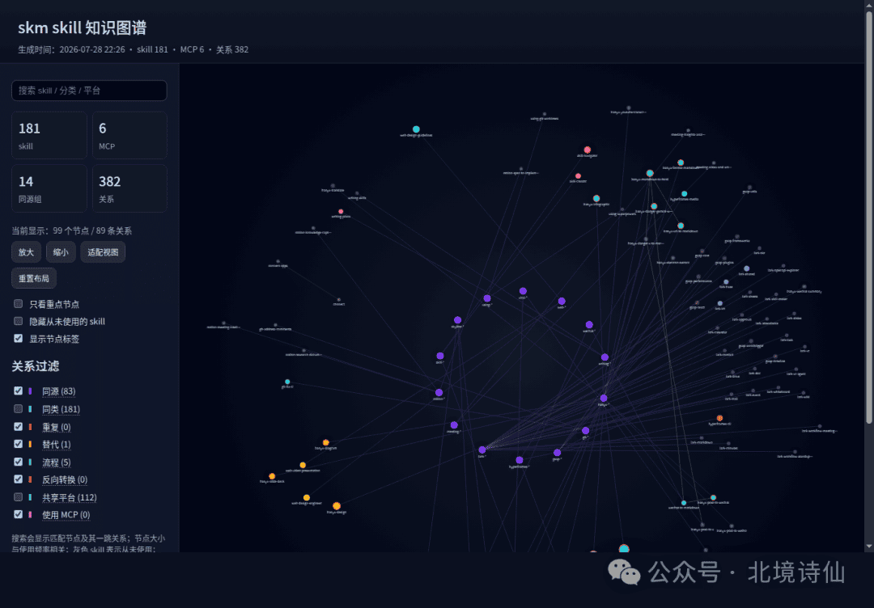Select the orange web-video-presentation node
This screenshot has width=874, height=608.
pyautogui.click(x=303, y=465)
